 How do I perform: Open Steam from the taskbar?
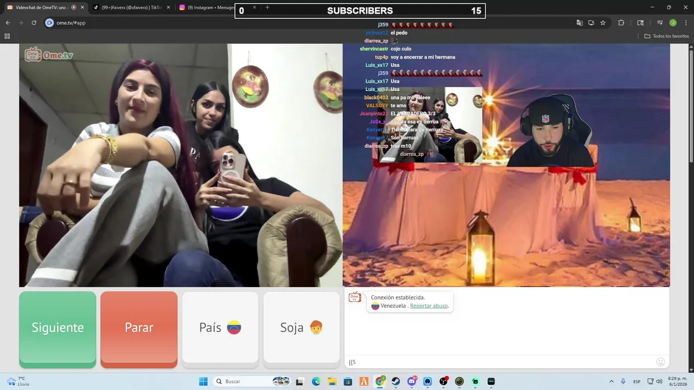click(x=396, y=381)
